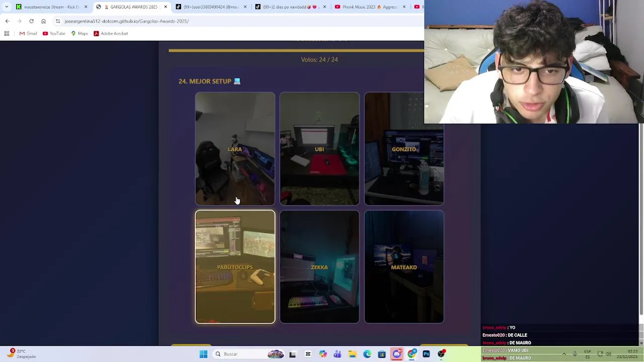Go back to the previous page
The height and width of the screenshot is (362, 644).
tap(7, 21)
